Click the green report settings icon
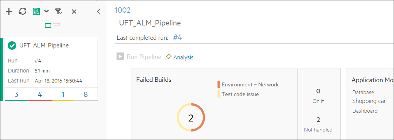Image resolution: width=394 pixels, height=140 pixels. click(x=36, y=11)
